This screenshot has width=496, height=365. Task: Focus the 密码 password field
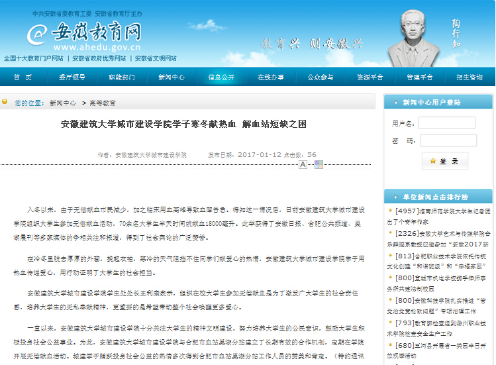point(447,140)
